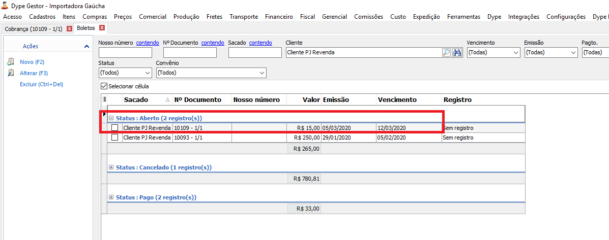The width and height of the screenshot is (609, 240).
Task: Click the contendo link next to Nosso número
Action: point(148,43)
